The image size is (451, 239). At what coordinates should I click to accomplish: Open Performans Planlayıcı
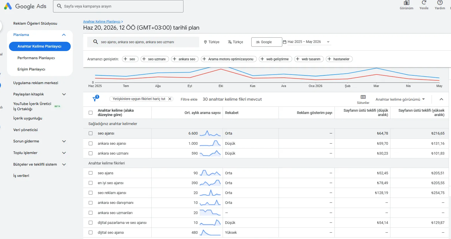(36, 58)
